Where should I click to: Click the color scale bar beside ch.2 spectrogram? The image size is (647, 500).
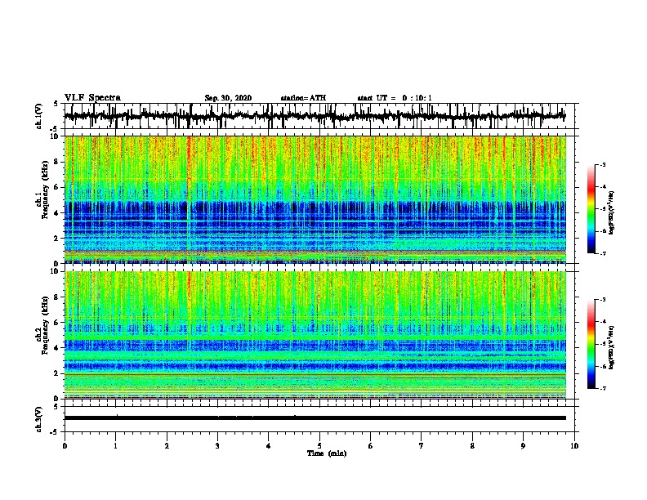tap(591, 344)
